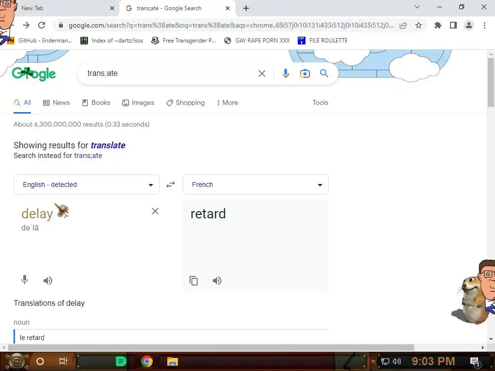Image resolution: width=495 pixels, height=371 pixels.
Task: Open a new browser tab
Action: point(246,8)
